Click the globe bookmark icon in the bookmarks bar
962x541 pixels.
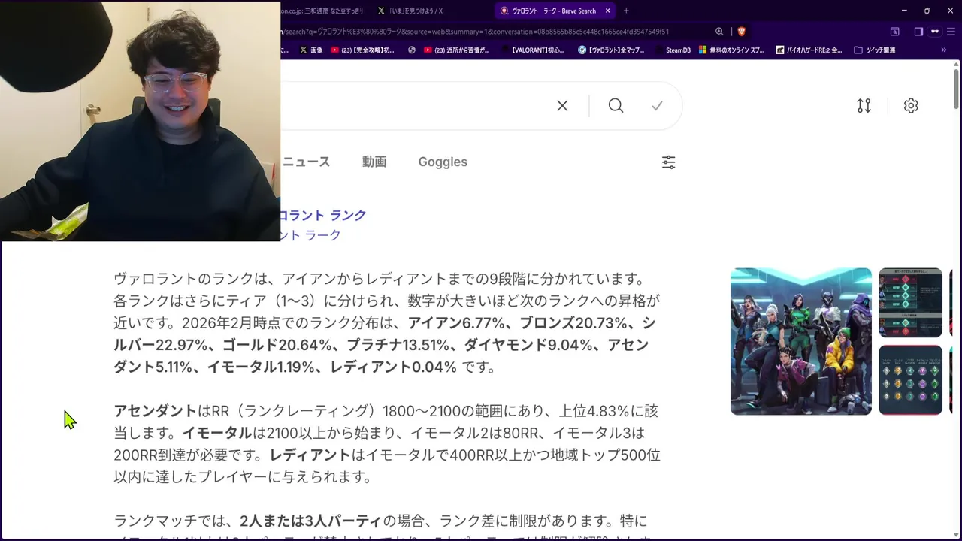click(412, 50)
